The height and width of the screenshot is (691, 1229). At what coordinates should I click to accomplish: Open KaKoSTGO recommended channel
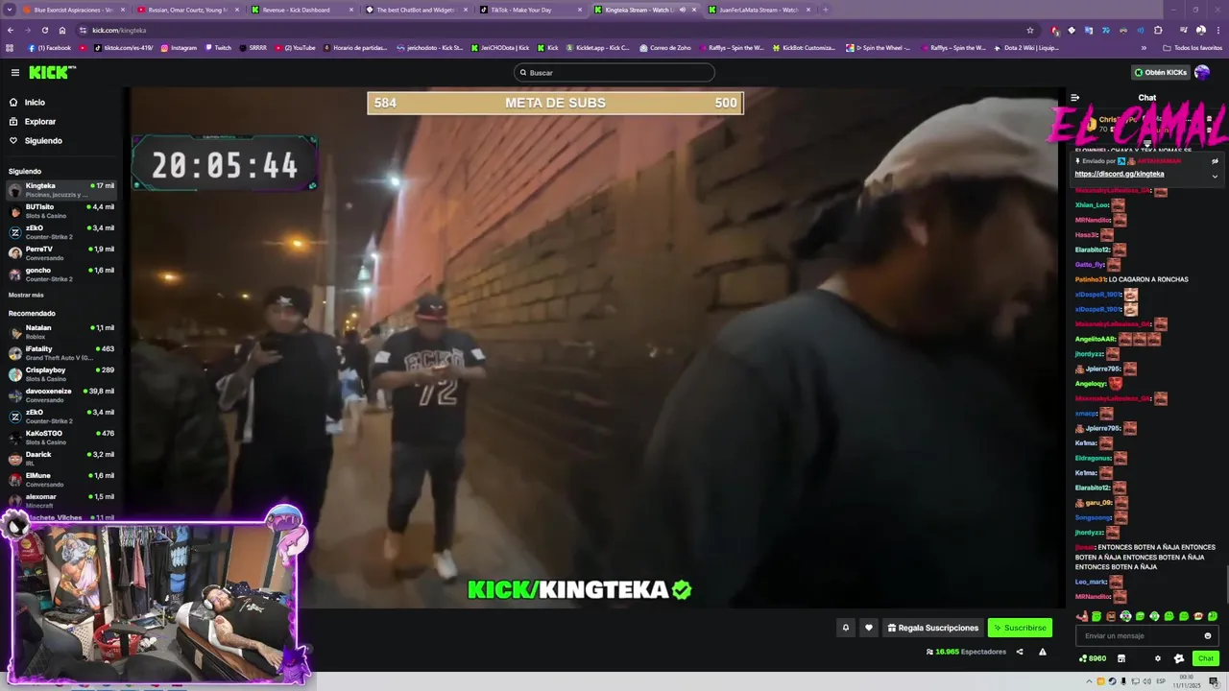pyautogui.click(x=61, y=437)
